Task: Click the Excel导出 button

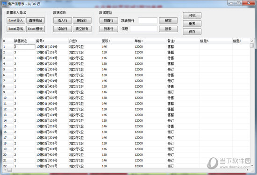Action: [16, 29]
